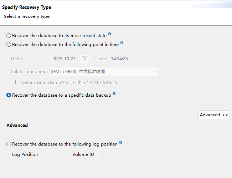Click the System Time Used (GMT) text
The width and height of the screenshot is (232, 178).
pyautogui.click(x=69, y=82)
